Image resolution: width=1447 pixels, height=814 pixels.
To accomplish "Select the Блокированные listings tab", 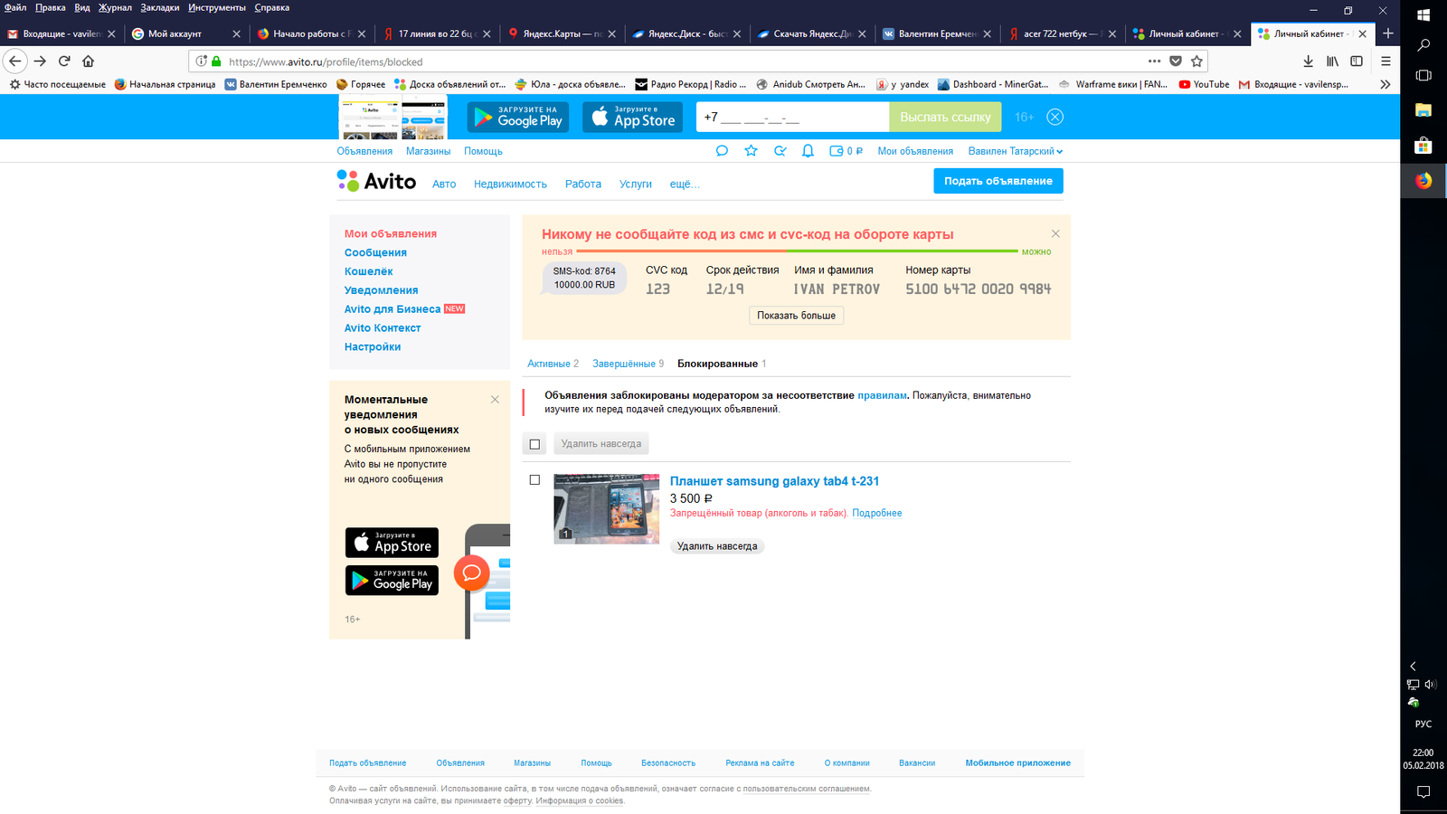I will [x=722, y=364].
